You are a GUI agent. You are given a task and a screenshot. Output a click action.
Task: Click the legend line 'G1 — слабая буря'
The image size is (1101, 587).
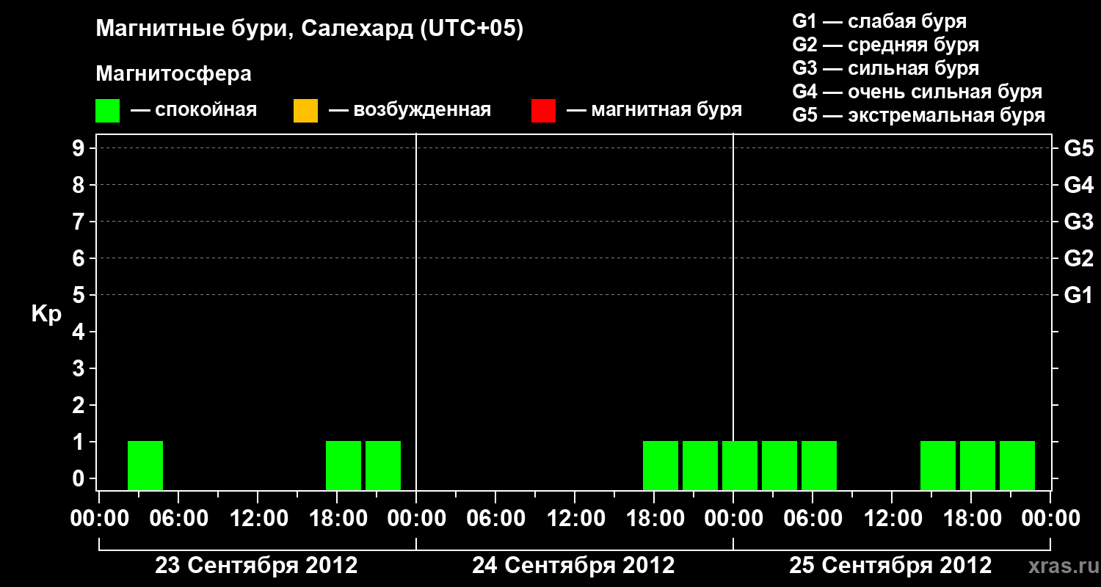pos(879,21)
